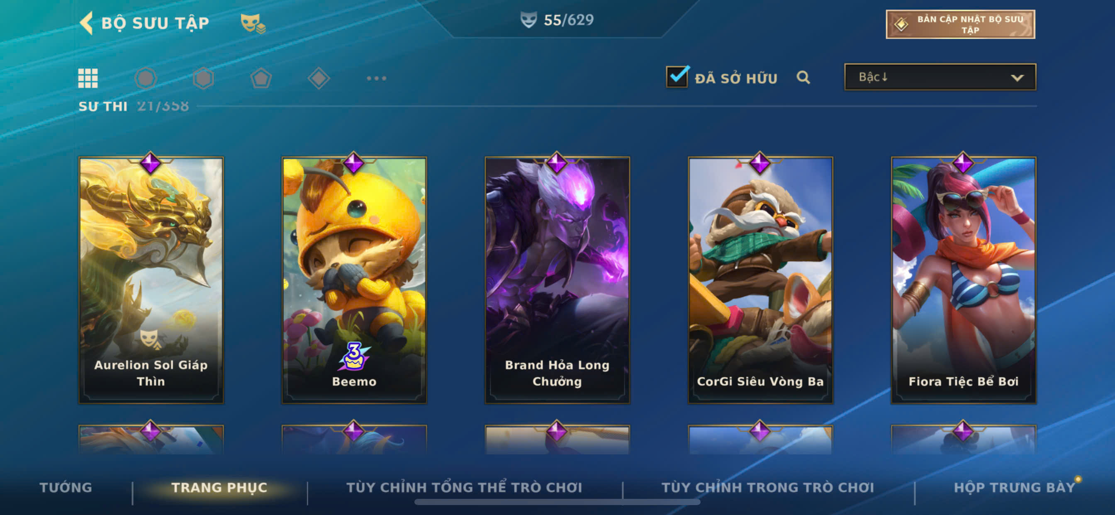1115x515 pixels.
Task: Select the Tùy Chỉnh Tổng Thể Trò Chơi tab
Action: click(x=465, y=487)
